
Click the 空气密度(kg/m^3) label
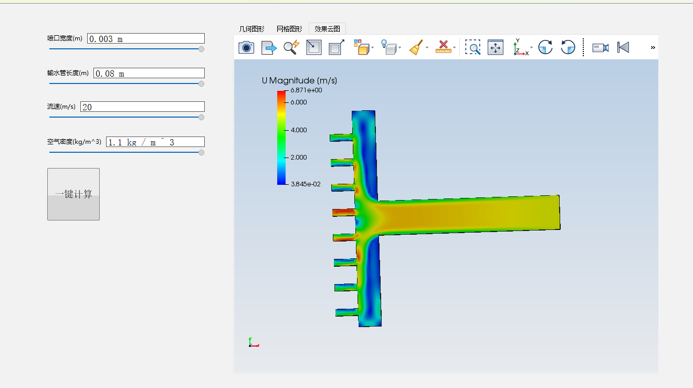(x=74, y=141)
